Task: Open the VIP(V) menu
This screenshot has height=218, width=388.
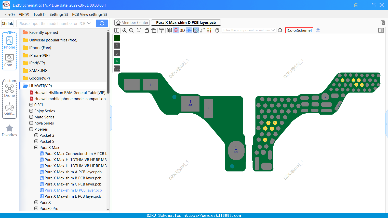Action: pyautogui.click(x=24, y=14)
